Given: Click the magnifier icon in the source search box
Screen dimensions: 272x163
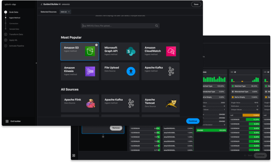Looking at the screenshot, I should point(157,26).
